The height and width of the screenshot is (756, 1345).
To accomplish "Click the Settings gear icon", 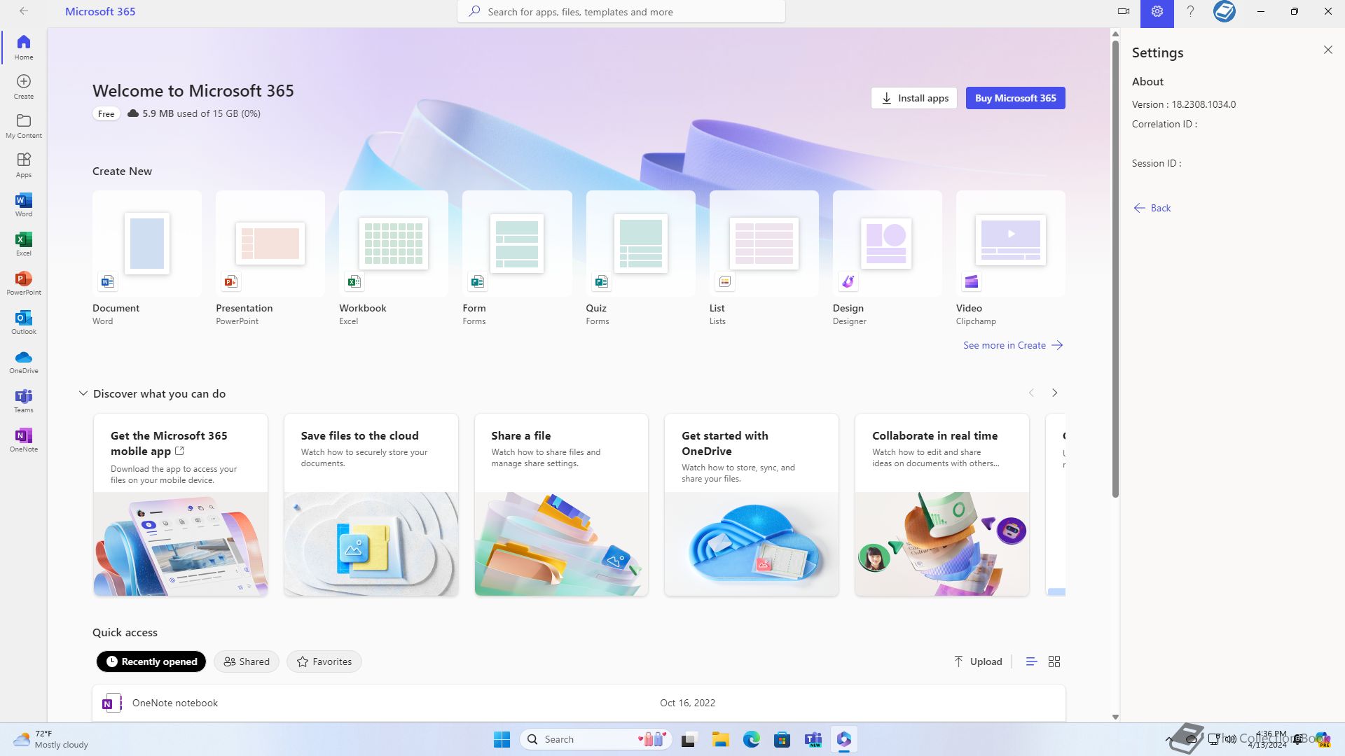I will 1157,12.
